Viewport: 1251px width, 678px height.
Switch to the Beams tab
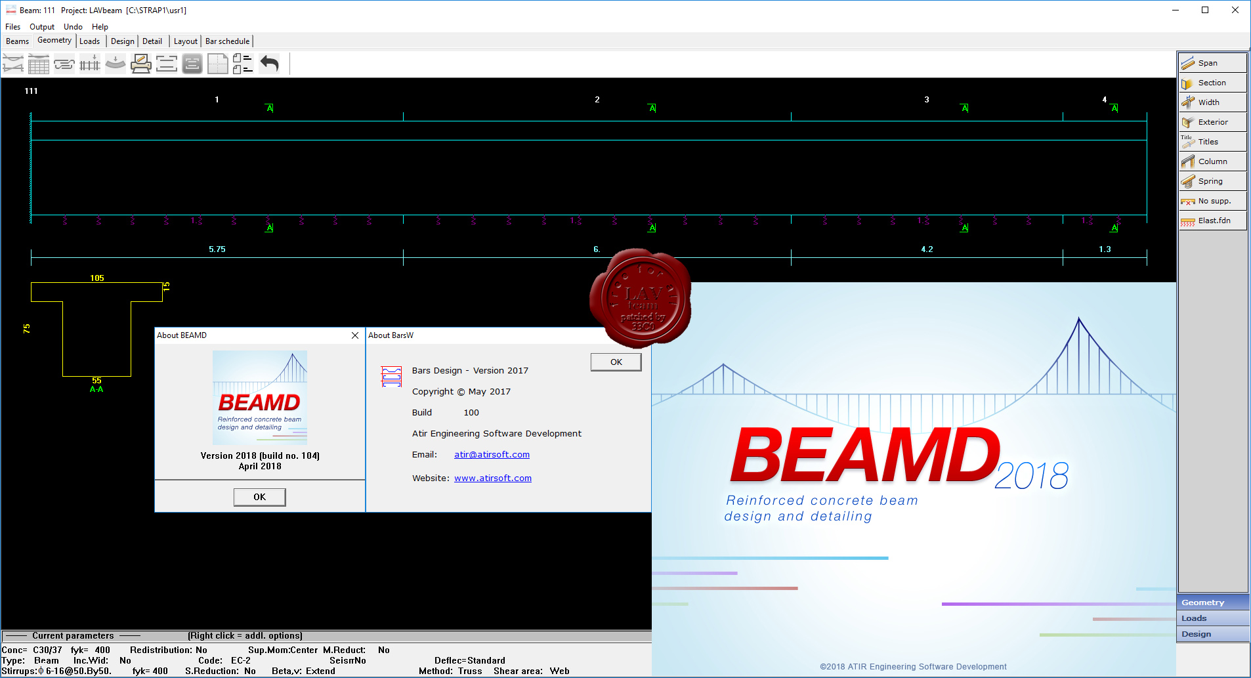tap(17, 41)
